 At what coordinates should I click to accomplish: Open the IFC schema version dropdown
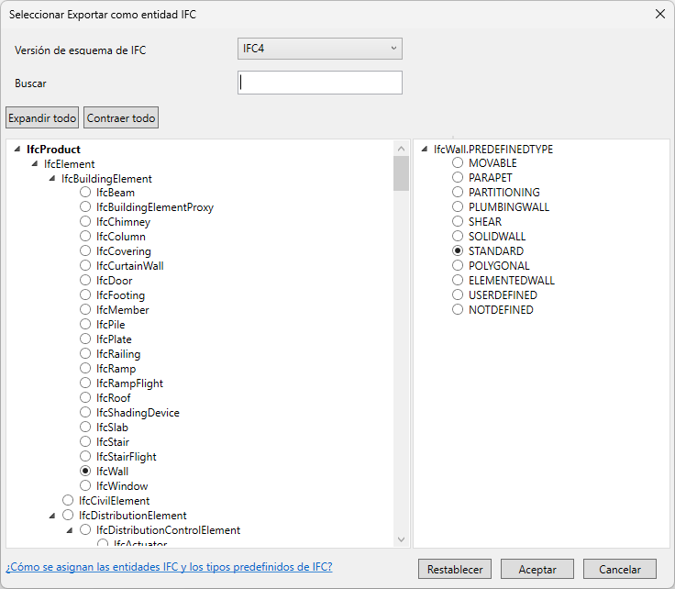point(319,49)
